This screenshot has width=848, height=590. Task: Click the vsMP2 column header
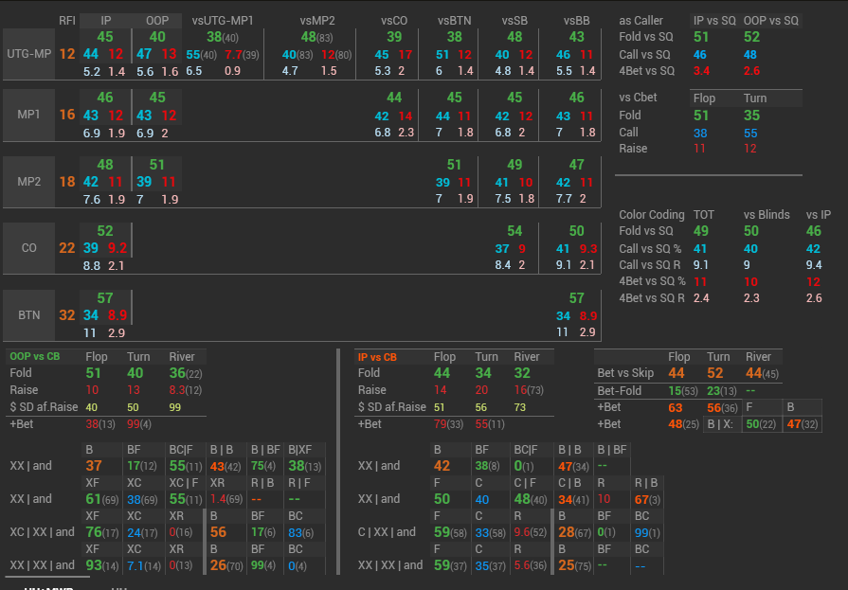point(318,20)
